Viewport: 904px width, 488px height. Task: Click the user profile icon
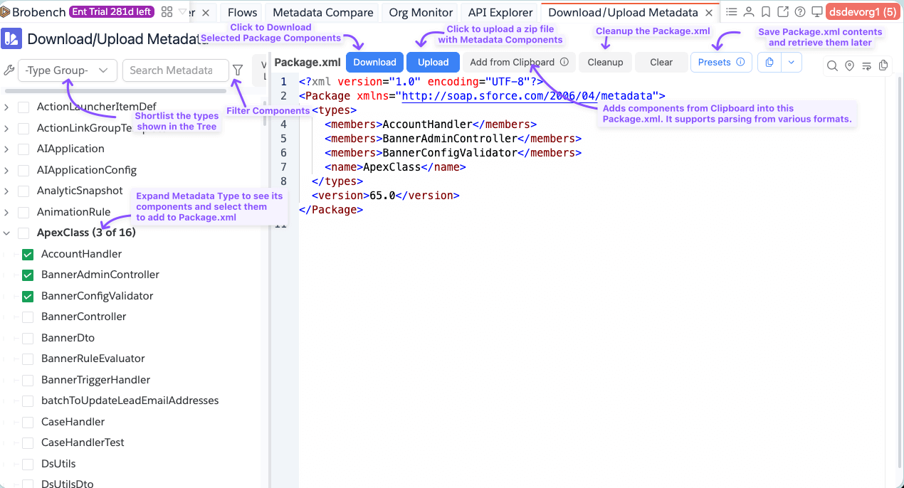coord(749,12)
